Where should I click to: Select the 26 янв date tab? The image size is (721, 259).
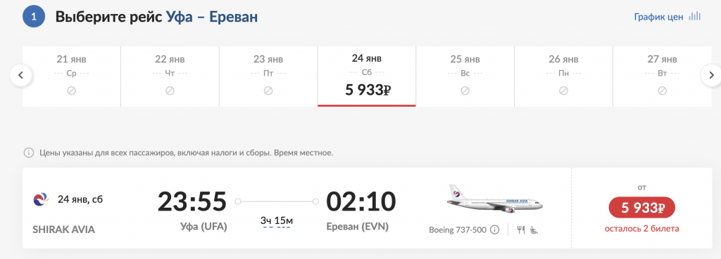point(563,76)
